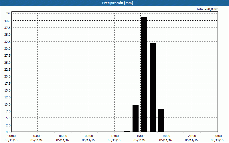Click the tallest precipitation bar above 40 mm
Viewport: 229px width, 143px height.
tap(144, 74)
